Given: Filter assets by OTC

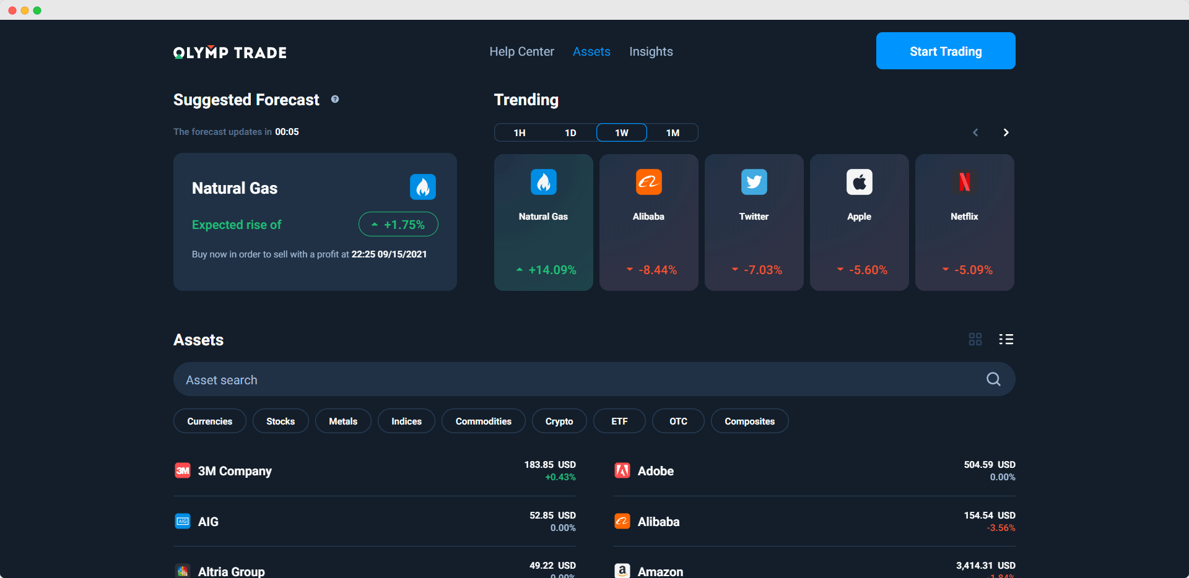Looking at the screenshot, I should pyautogui.click(x=678, y=421).
